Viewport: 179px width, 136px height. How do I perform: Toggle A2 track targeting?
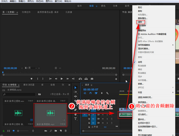(93, 119)
